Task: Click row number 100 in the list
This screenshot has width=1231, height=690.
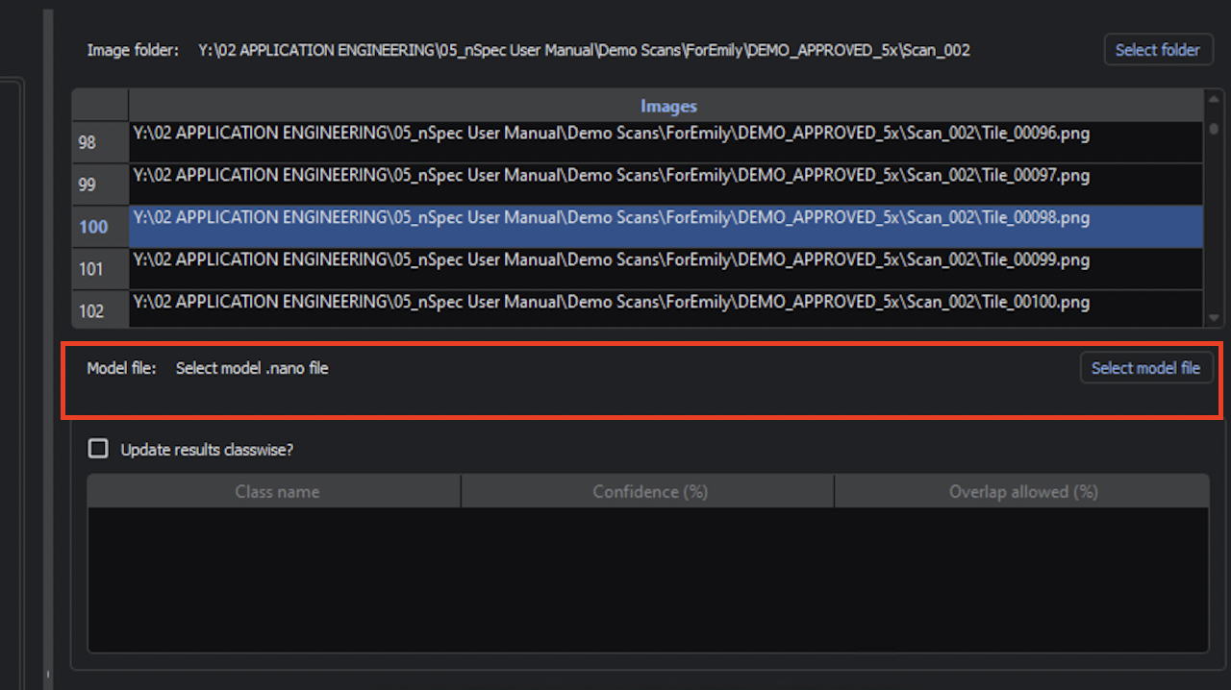Action: click(93, 227)
